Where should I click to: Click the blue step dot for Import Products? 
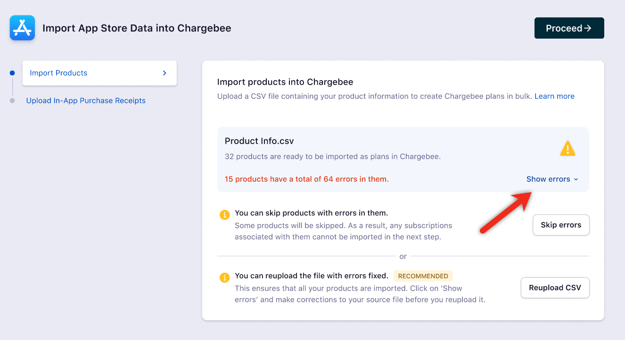[12, 73]
